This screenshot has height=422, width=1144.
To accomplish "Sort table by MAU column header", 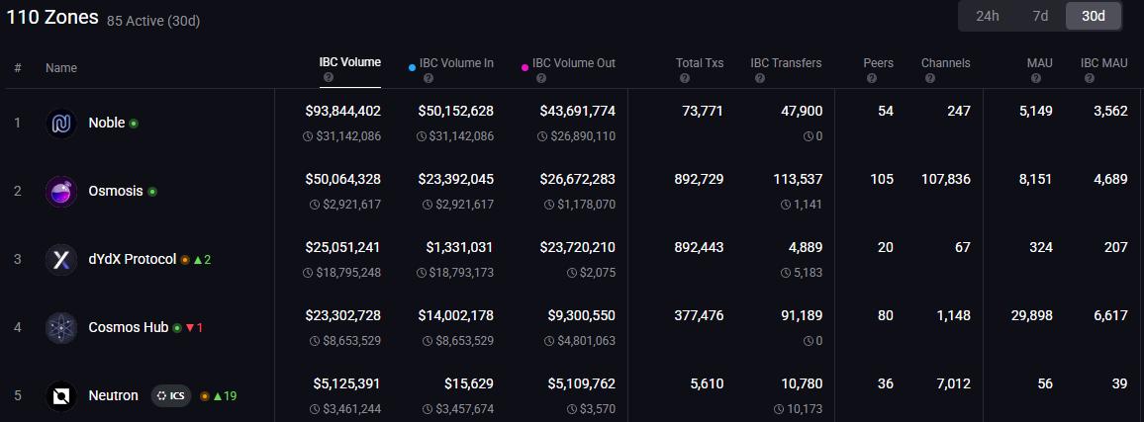I will 1039,63.
